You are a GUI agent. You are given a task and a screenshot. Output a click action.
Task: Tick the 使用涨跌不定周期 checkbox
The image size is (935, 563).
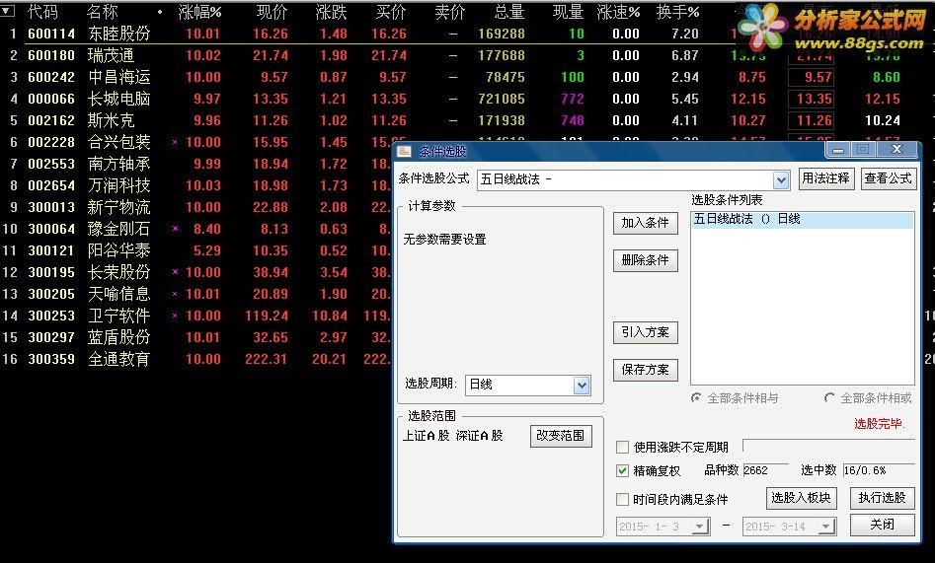622,447
